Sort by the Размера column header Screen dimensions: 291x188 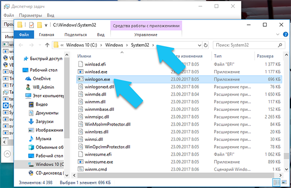(265, 56)
